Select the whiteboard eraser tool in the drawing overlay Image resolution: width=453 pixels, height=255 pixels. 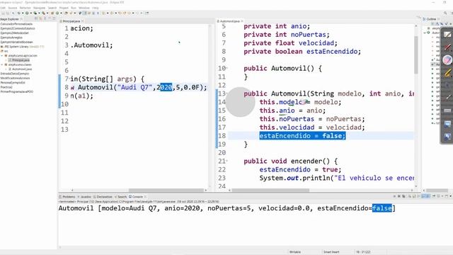click(x=447, y=35)
